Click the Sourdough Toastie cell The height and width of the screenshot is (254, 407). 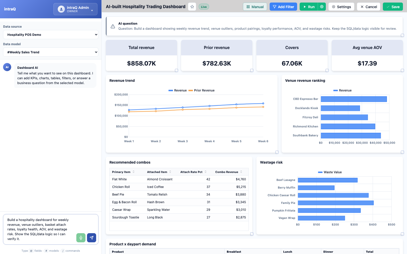[x=126, y=217]
